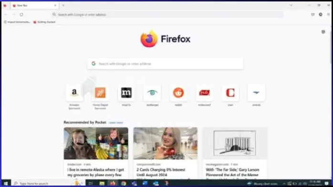Open the new tab personalize gear icon
Screen dimensions: 333x187
(x=323, y=32)
